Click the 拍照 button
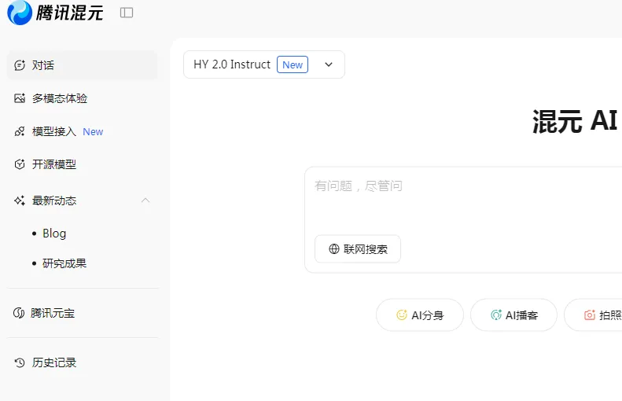The width and height of the screenshot is (622, 401). (593, 315)
